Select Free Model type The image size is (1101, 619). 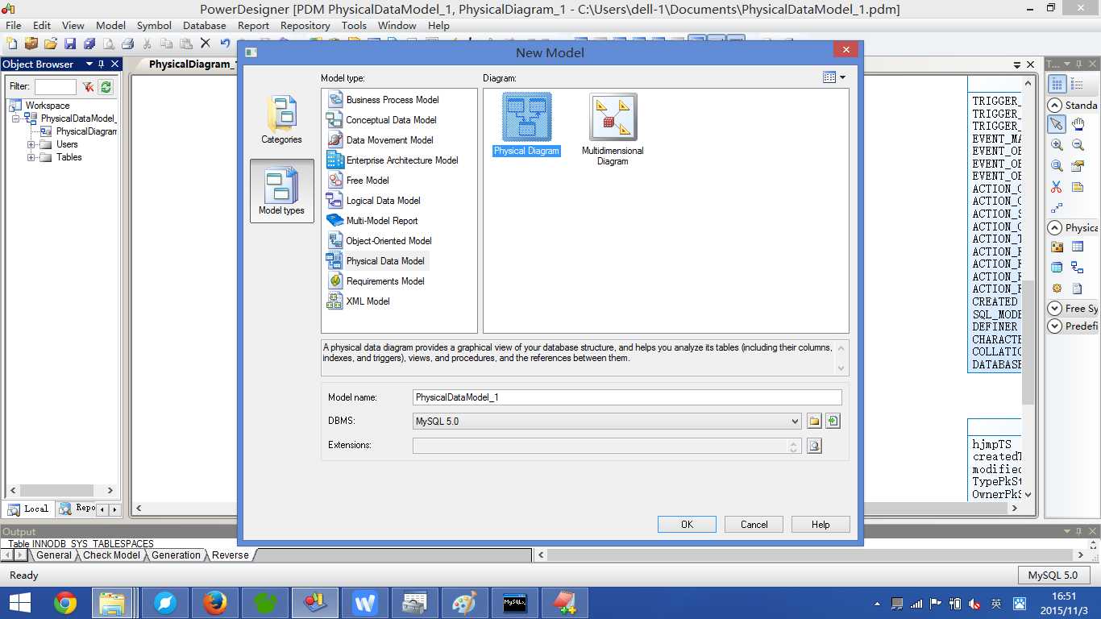click(x=358, y=181)
